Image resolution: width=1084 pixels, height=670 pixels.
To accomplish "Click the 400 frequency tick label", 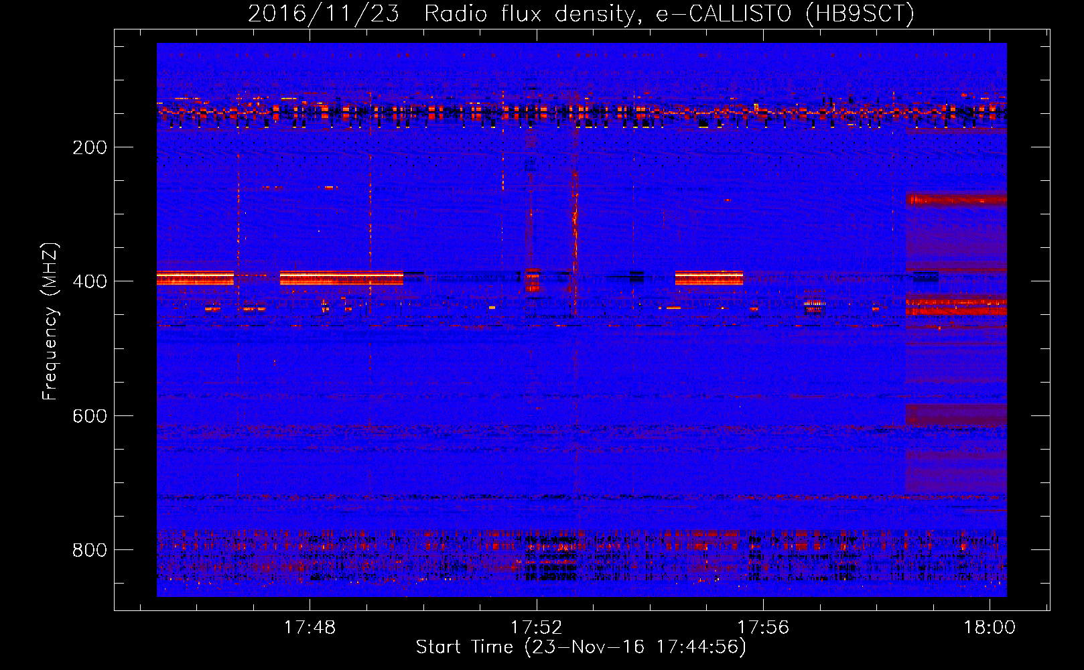I will [x=90, y=281].
